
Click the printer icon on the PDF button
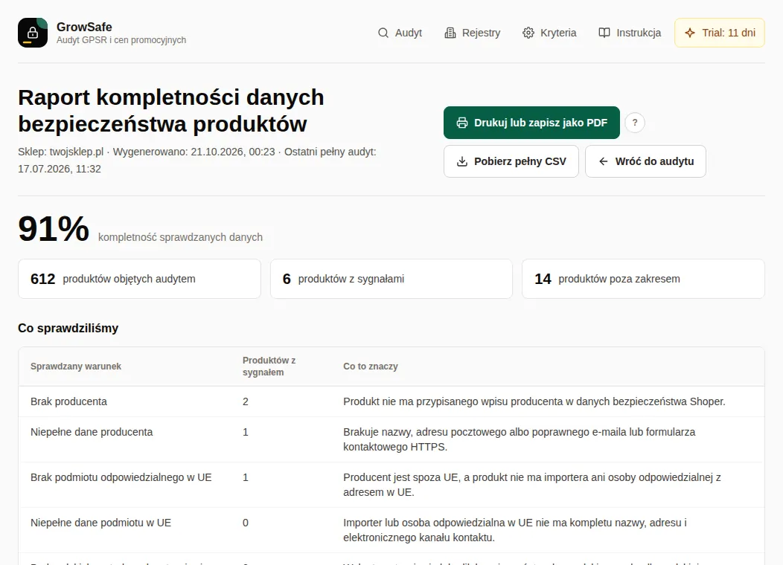(x=462, y=123)
